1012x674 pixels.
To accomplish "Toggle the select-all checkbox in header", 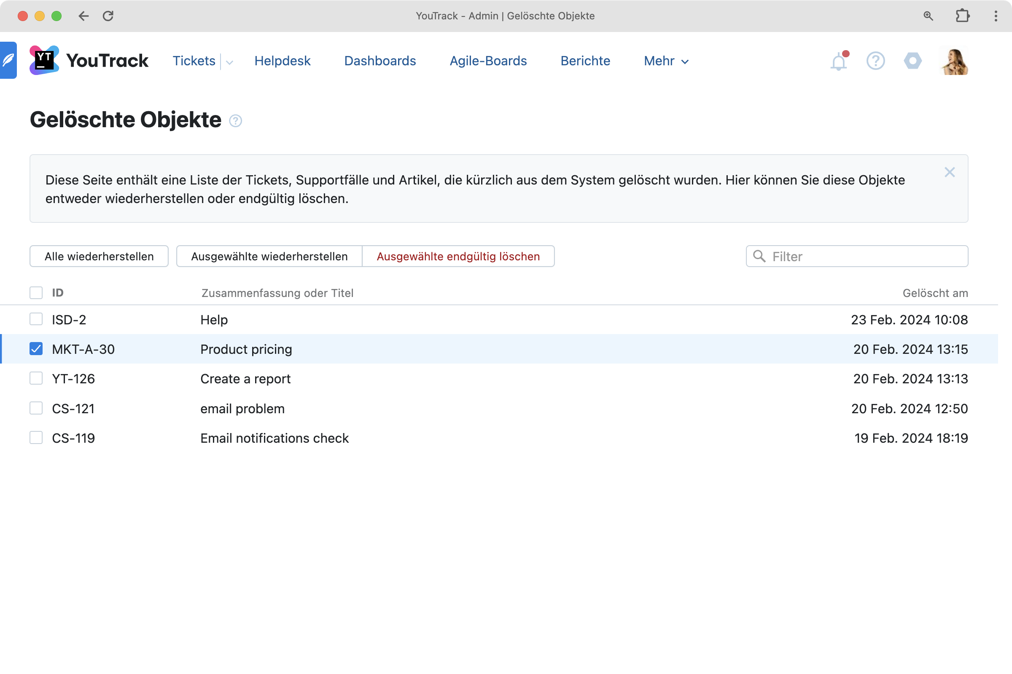I will point(36,293).
